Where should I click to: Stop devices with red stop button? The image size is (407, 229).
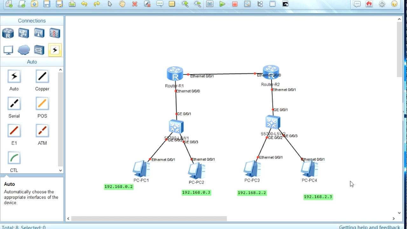(x=235, y=4)
